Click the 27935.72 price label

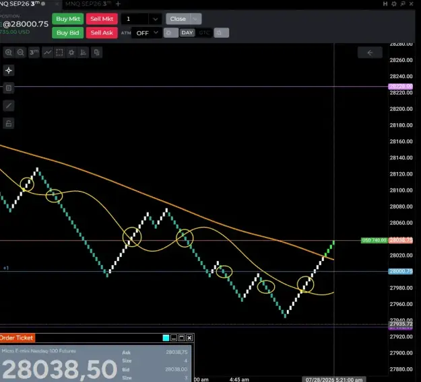pyautogui.click(x=401, y=324)
